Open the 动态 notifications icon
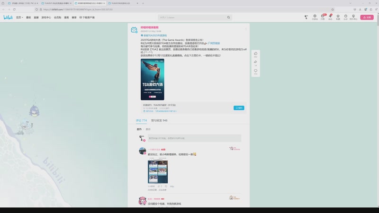Viewport: 379px width, 213px height. (330, 17)
